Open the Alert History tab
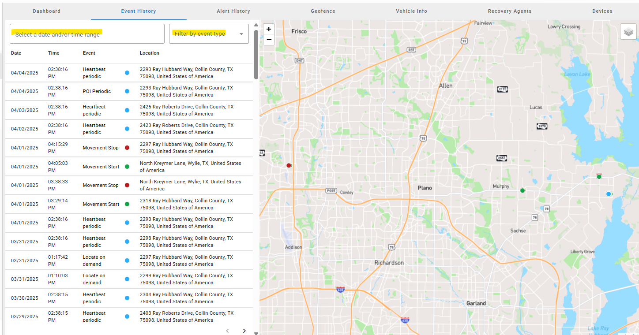 [233, 11]
